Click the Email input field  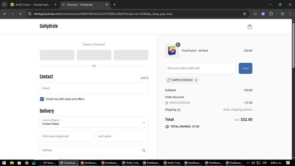[x=94, y=88]
